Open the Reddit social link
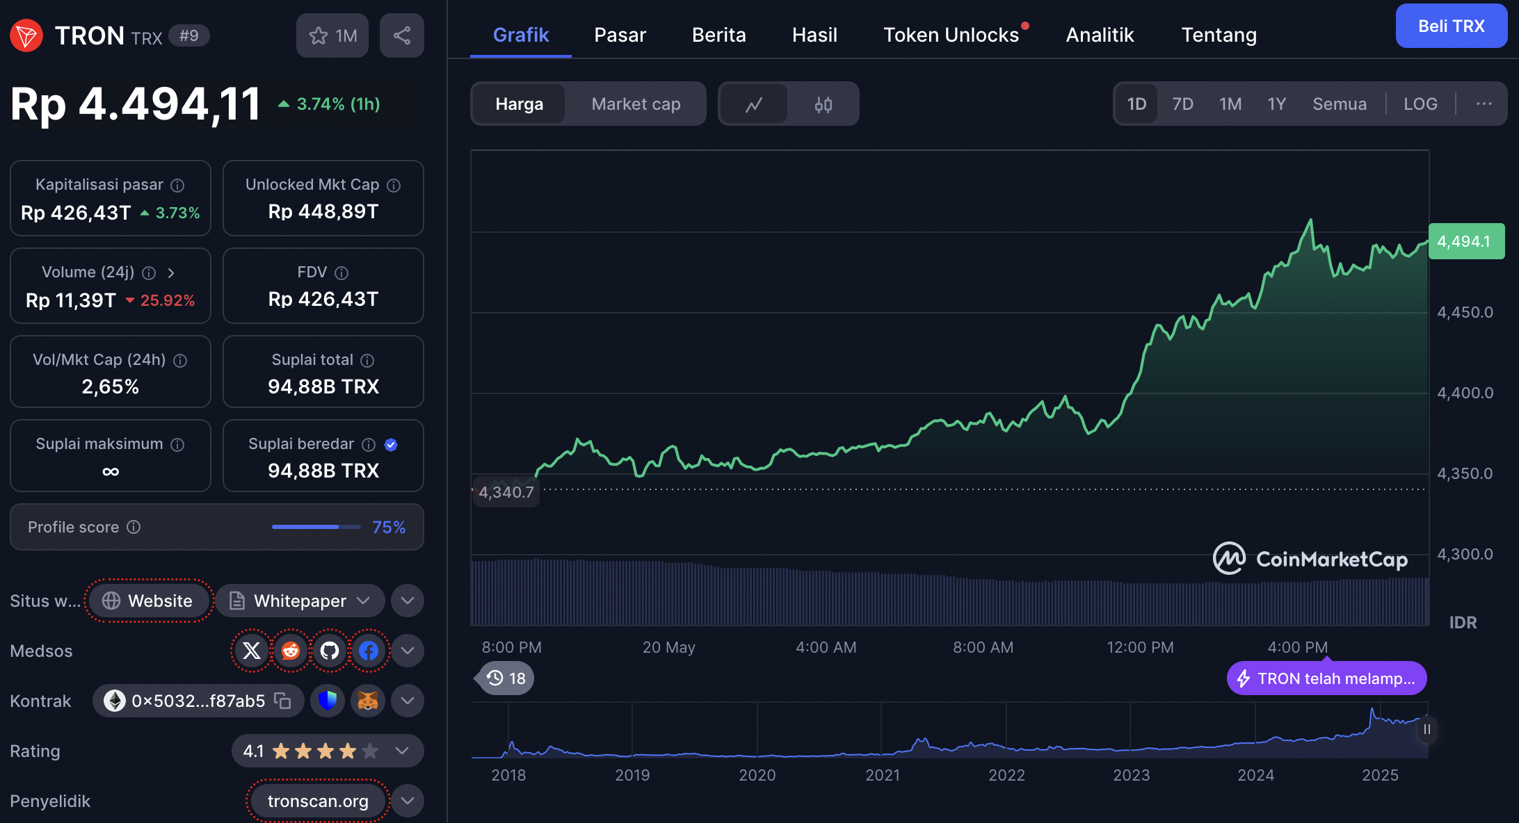The image size is (1519, 823). point(291,651)
